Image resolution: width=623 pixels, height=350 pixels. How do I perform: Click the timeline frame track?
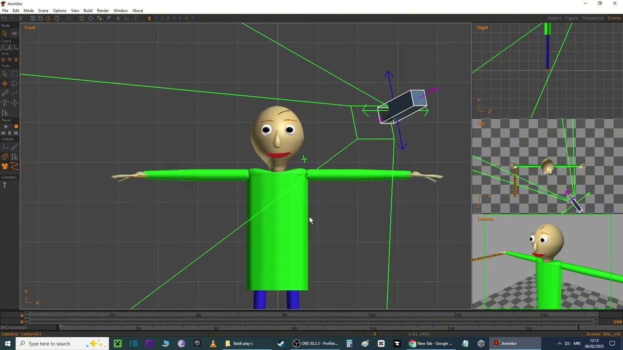click(311, 315)
